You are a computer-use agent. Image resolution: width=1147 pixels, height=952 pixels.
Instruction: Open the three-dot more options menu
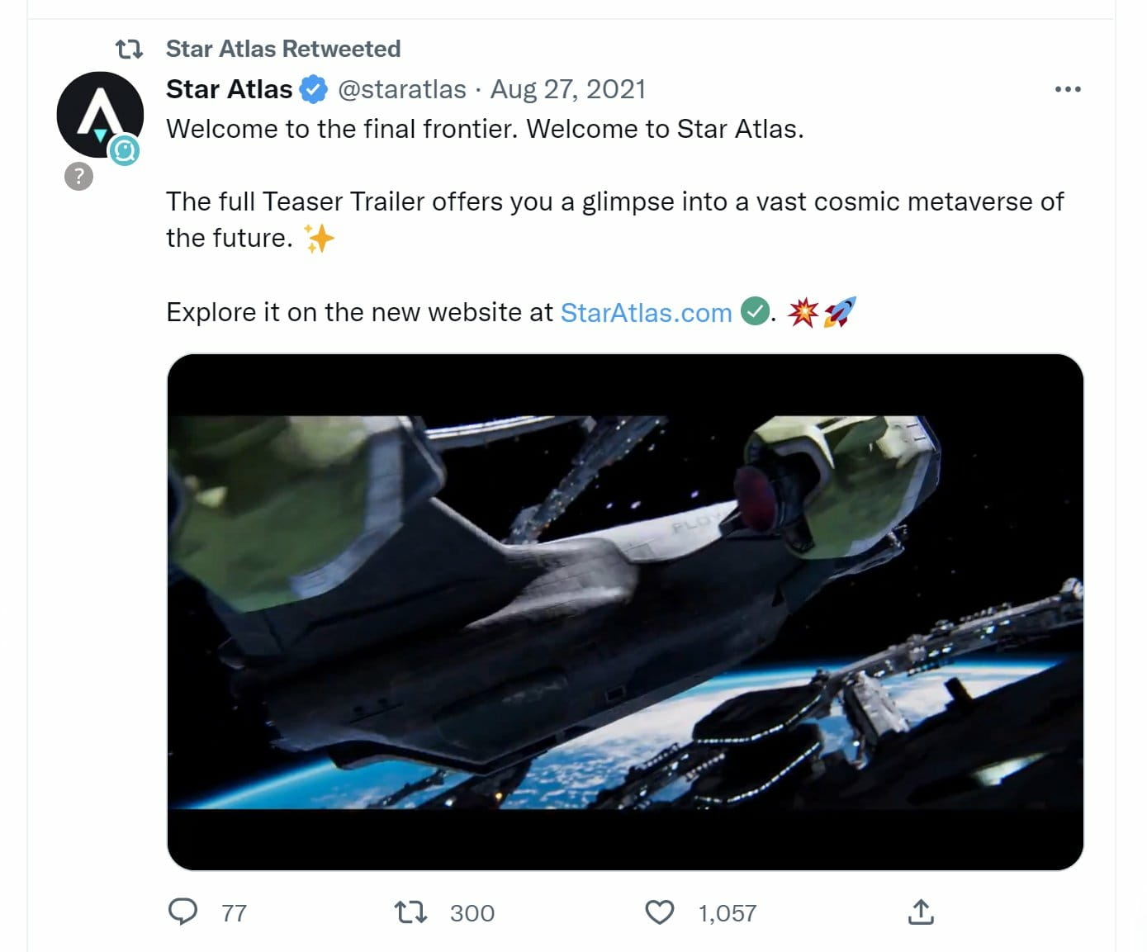1067,89
